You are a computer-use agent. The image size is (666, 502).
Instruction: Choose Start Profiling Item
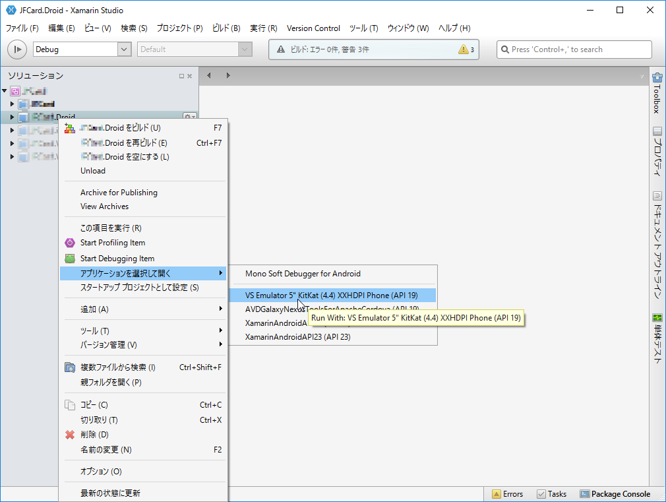[143, 243]
